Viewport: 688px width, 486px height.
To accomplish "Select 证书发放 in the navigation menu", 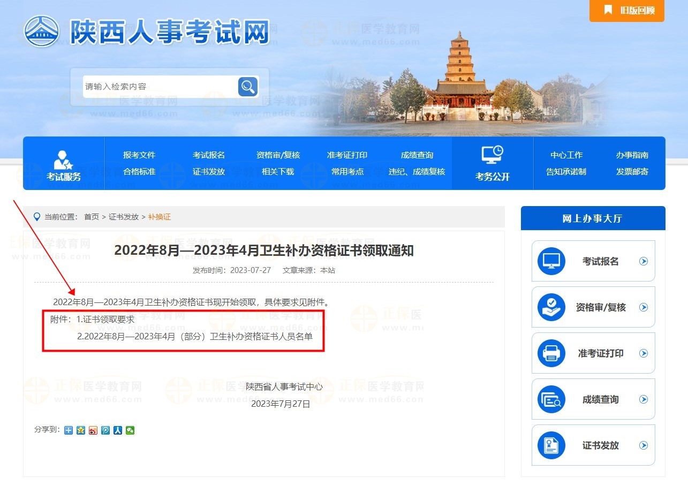I will [x=209, y=172].
